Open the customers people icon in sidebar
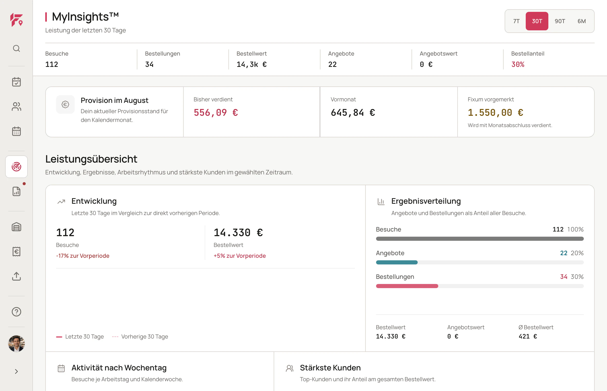 point(16,106)
